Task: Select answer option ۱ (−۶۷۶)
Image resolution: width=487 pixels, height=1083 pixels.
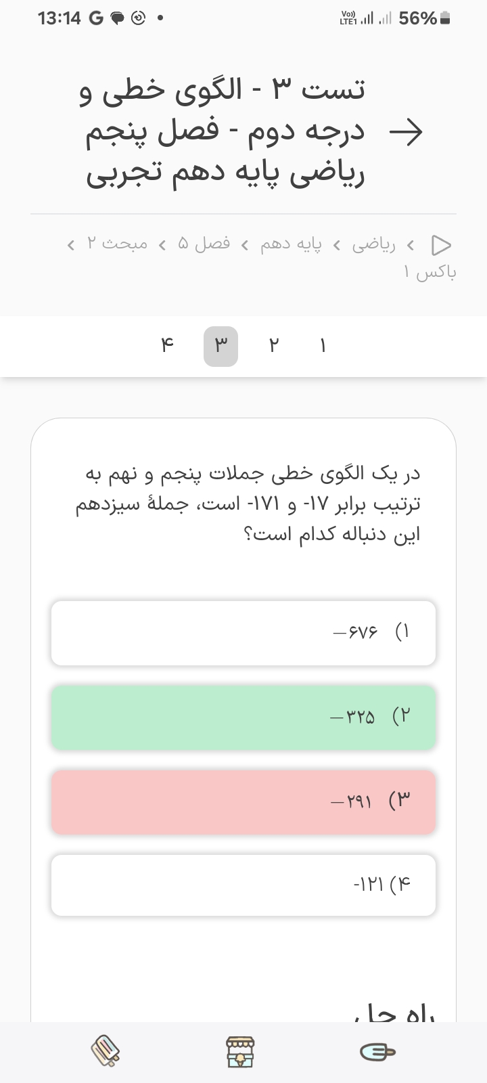Action: [x=243, y=633]
